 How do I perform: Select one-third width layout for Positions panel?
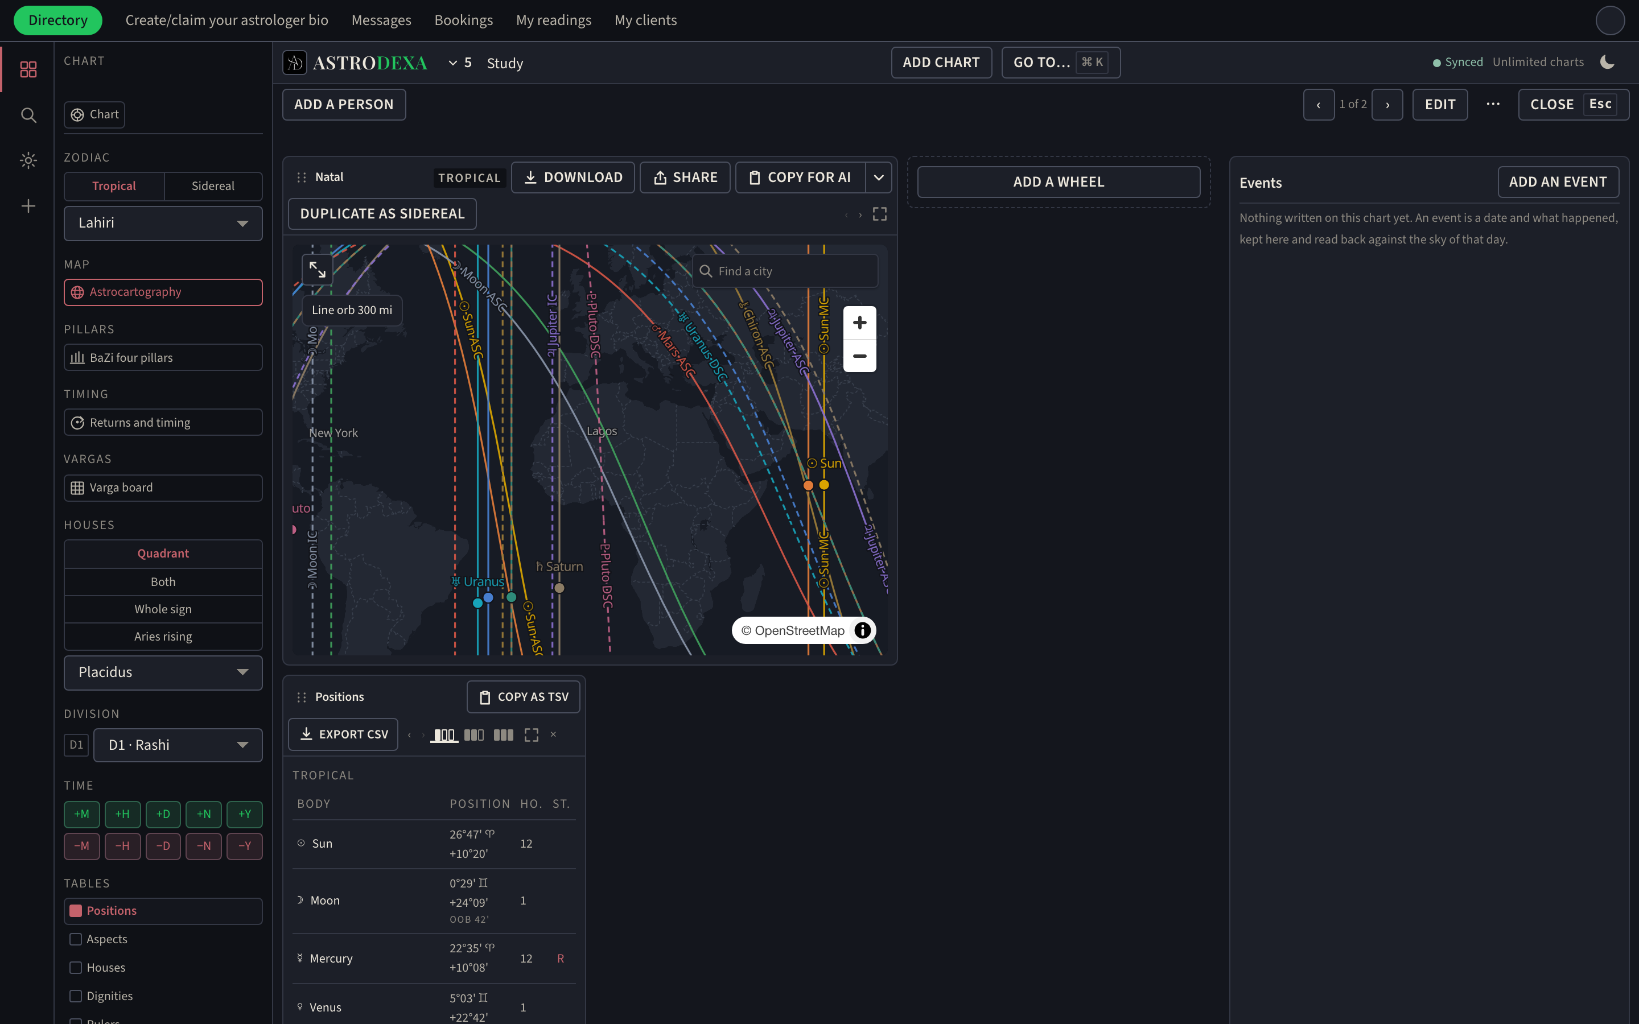pyautogui.click(x=444, y=735)
